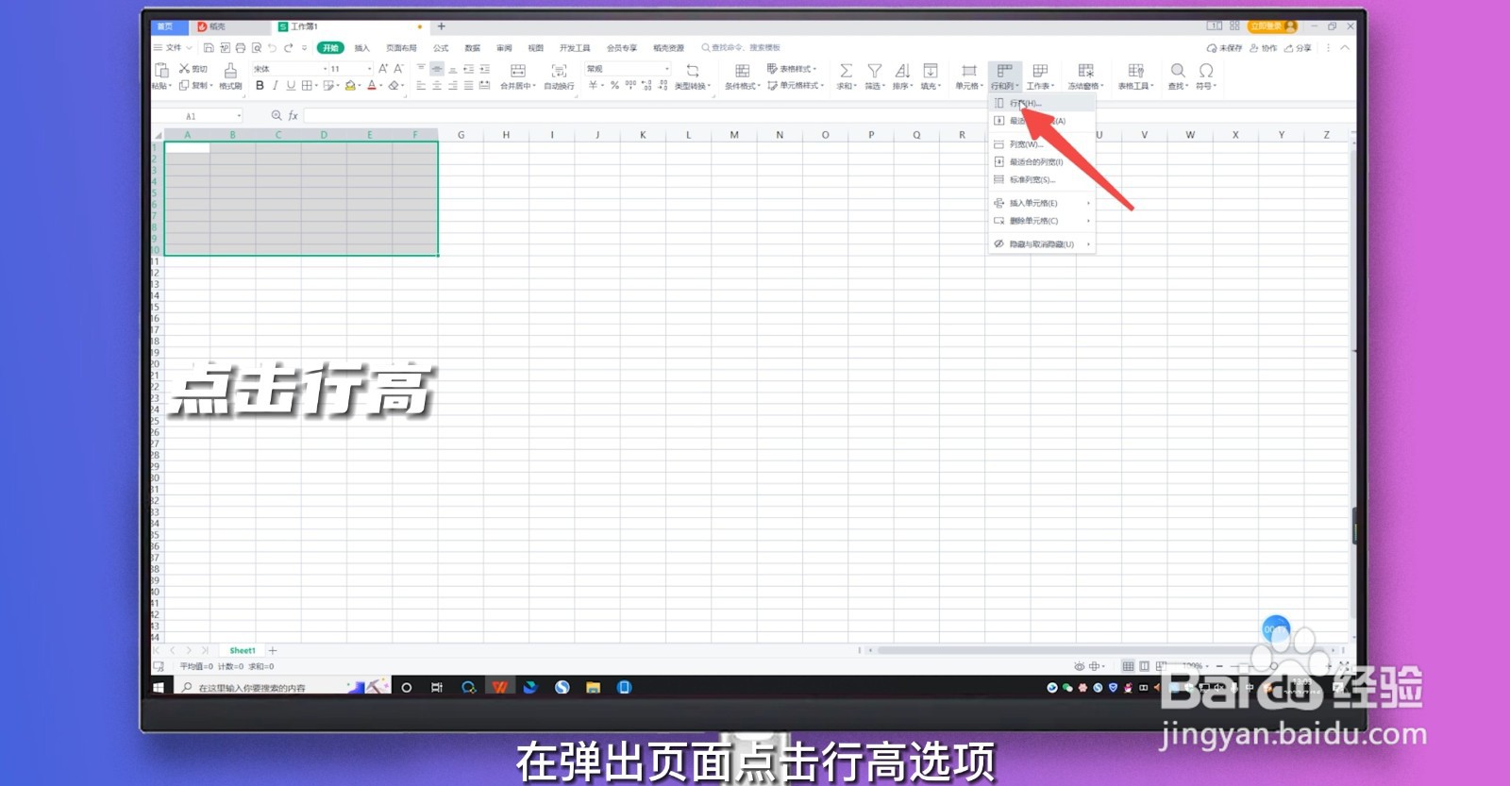Click the Increase font size icon
Viewport: 1510px width, 786px height.
click(x=383, y=69)
